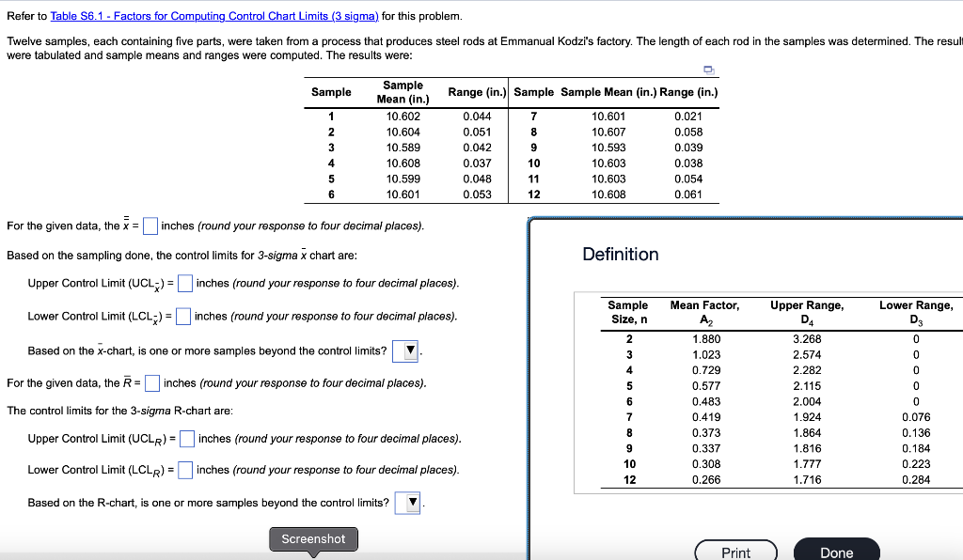This screenshot has height=560, width=963.
Task: Click the Print button
Action: (x=735, y=552)
